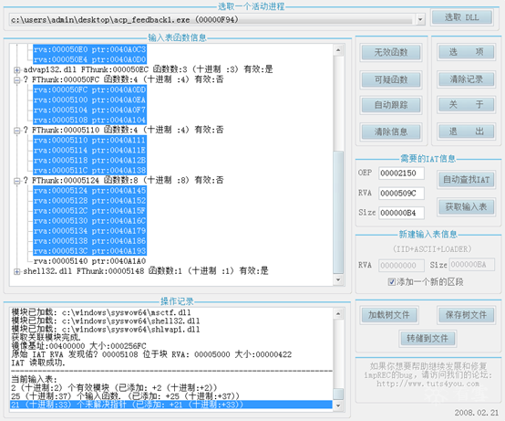505x421 pixels.
Task: Click the import tree scroll-down arrow
Action: [338, 279]
